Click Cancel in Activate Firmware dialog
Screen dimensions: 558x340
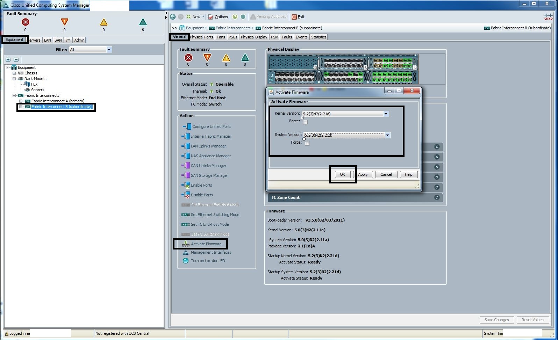[386, 174]
